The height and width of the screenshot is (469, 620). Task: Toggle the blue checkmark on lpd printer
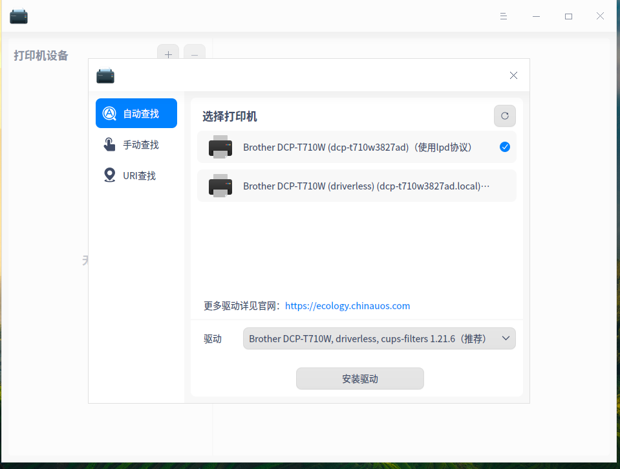pos(504,147)
